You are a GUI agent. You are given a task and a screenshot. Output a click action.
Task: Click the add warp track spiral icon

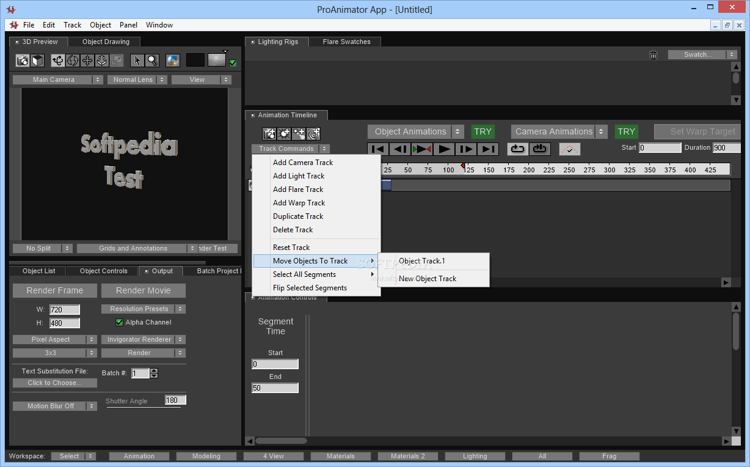pyautogui.click(x=313, y=134)
